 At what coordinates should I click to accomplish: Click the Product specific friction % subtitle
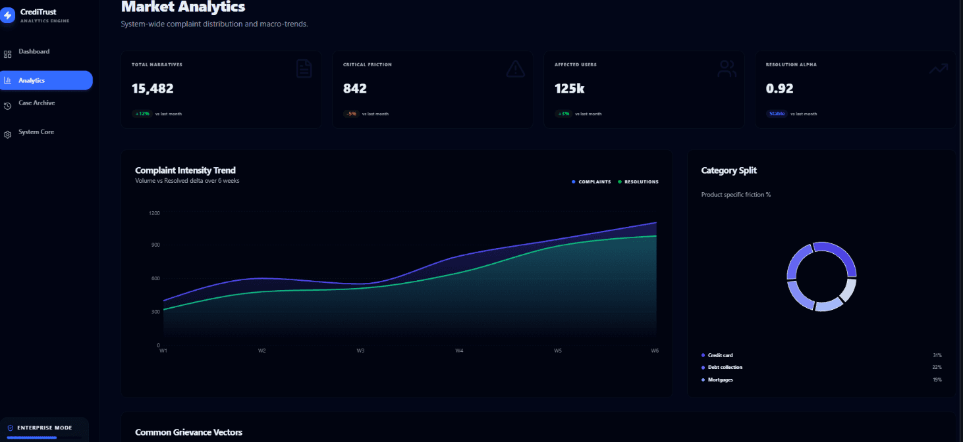[736, 195]
